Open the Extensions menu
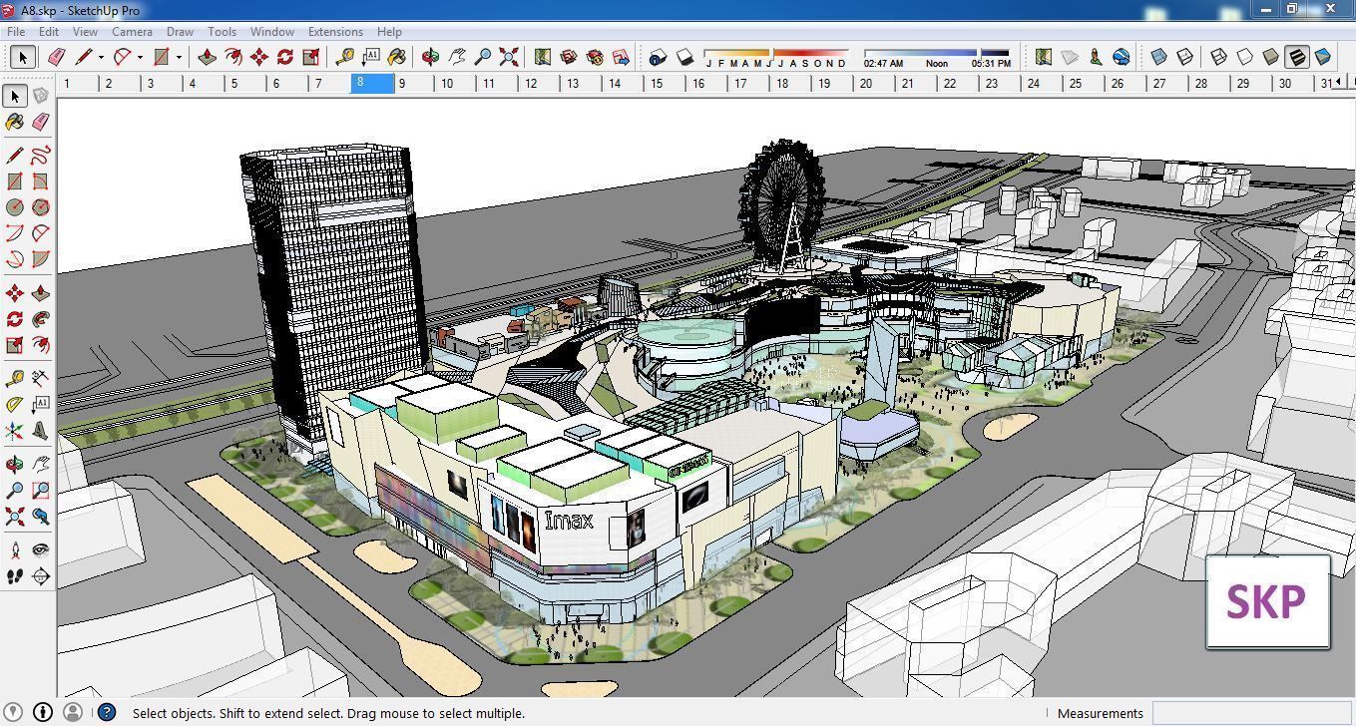1356x726 pixels. [x=335, y=32]
